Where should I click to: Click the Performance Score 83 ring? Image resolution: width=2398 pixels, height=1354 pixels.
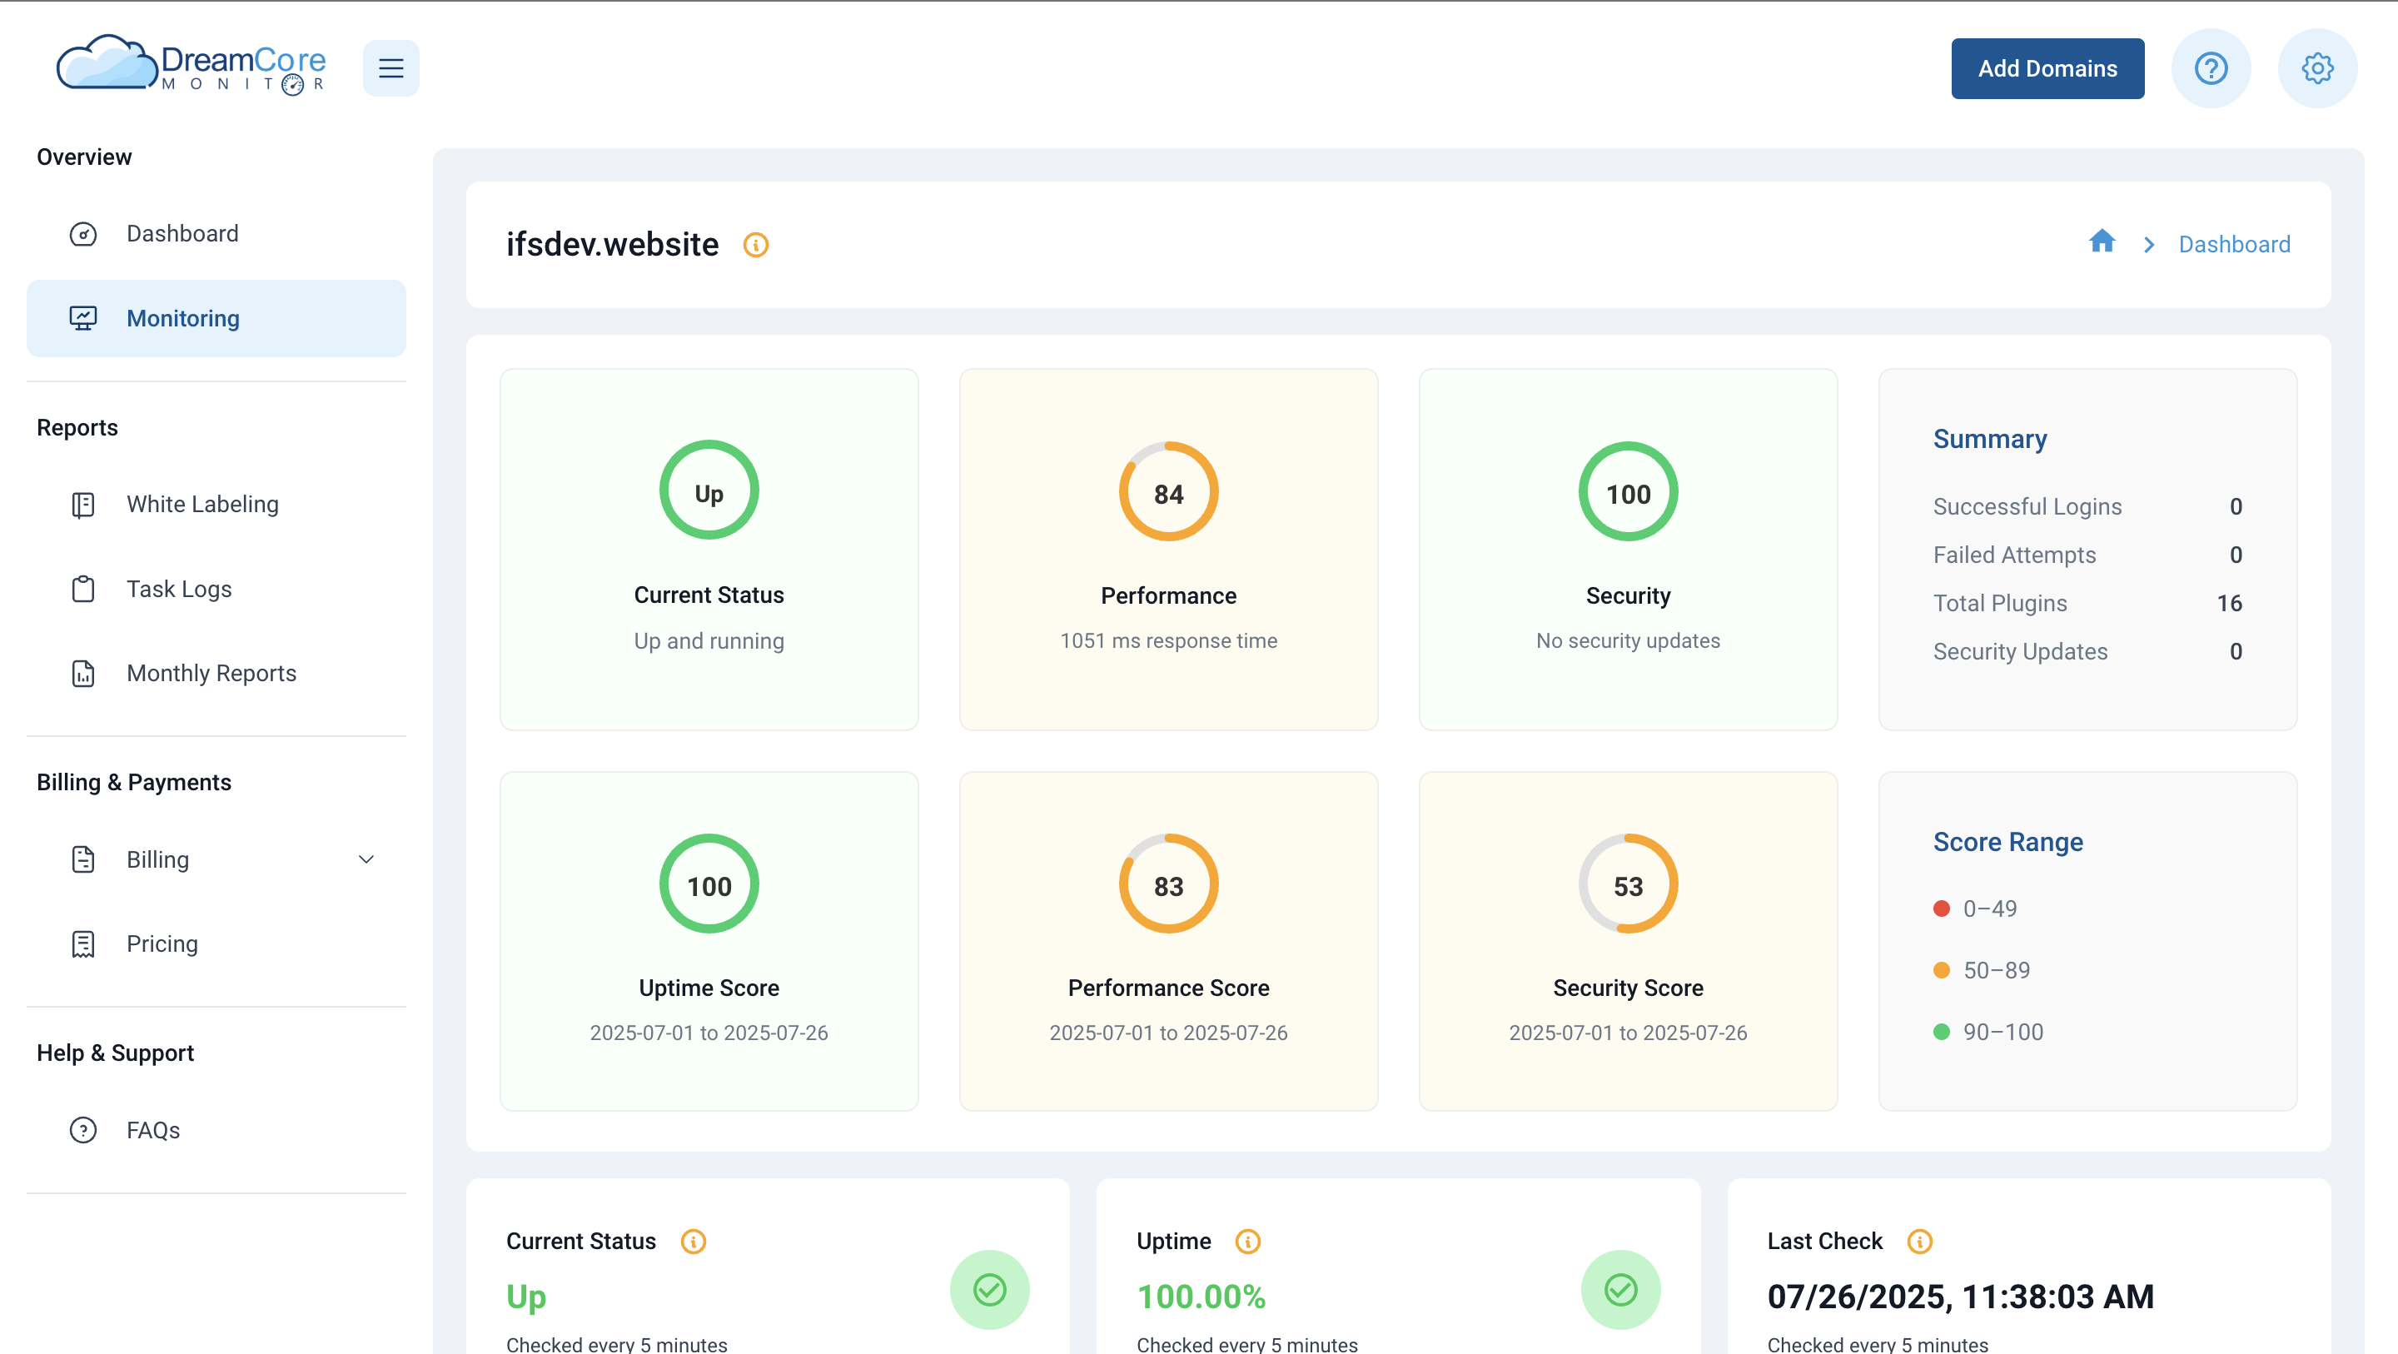coord(1168,884)
